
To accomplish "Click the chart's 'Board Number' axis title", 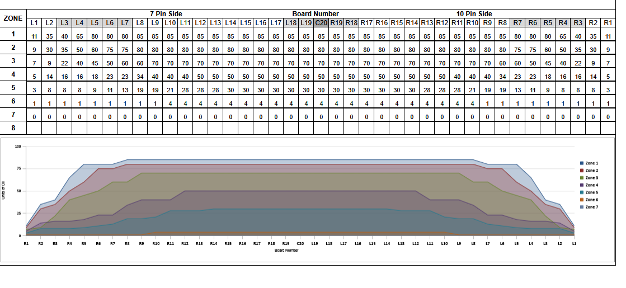I will (x=286, y=250).
